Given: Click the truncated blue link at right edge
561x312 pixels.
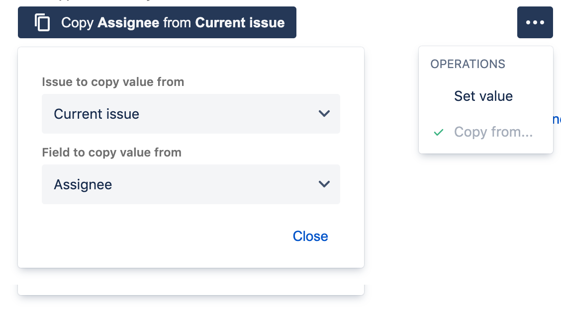Looking at the screenshot, I should (x=558, y=119).
